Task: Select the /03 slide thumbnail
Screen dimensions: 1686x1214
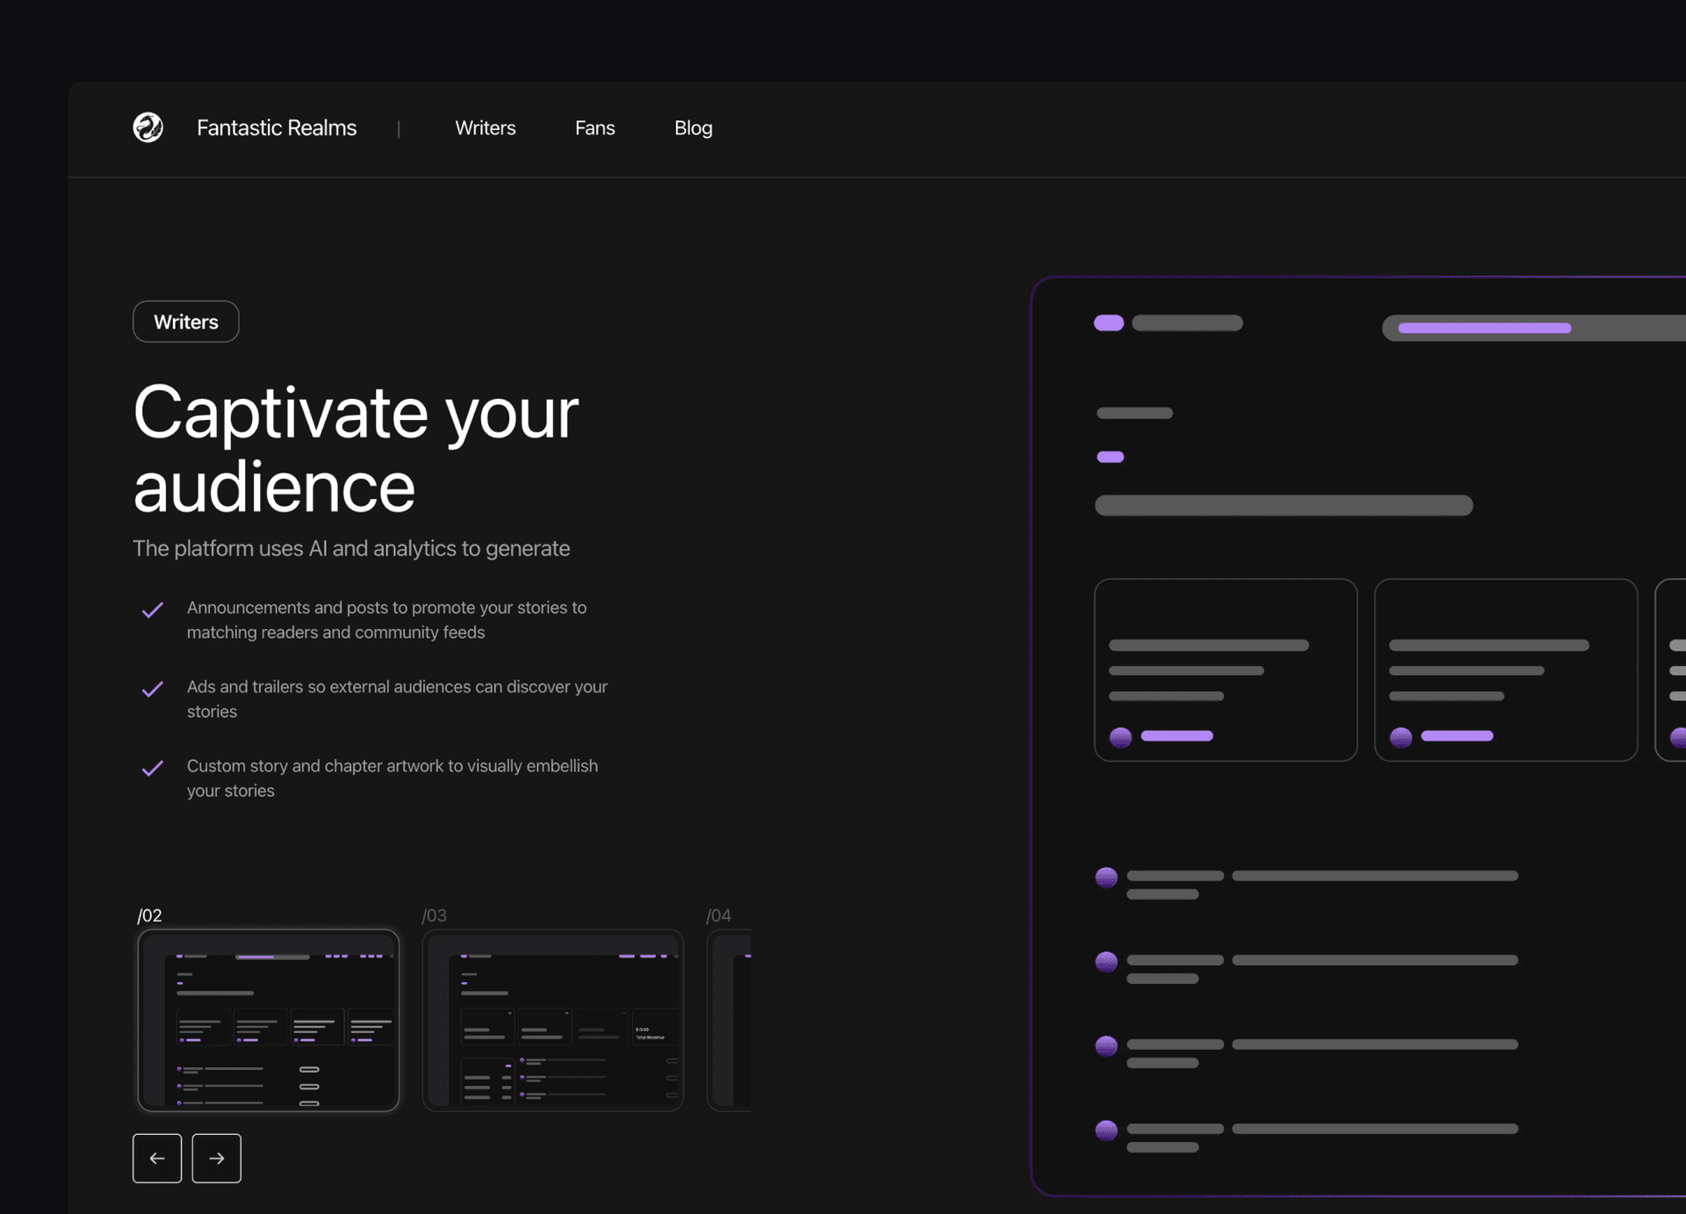Action: point(552,1020)
